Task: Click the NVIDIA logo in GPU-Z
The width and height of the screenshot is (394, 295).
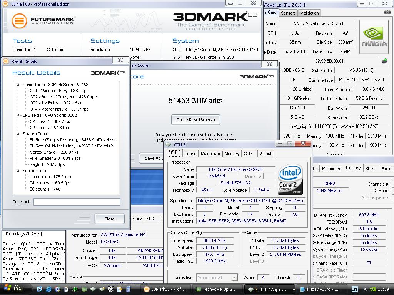Action: pos(374,37)
